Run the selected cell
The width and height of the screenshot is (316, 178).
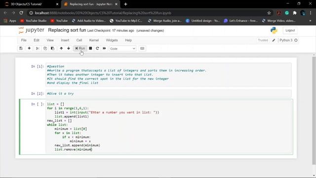80,48
